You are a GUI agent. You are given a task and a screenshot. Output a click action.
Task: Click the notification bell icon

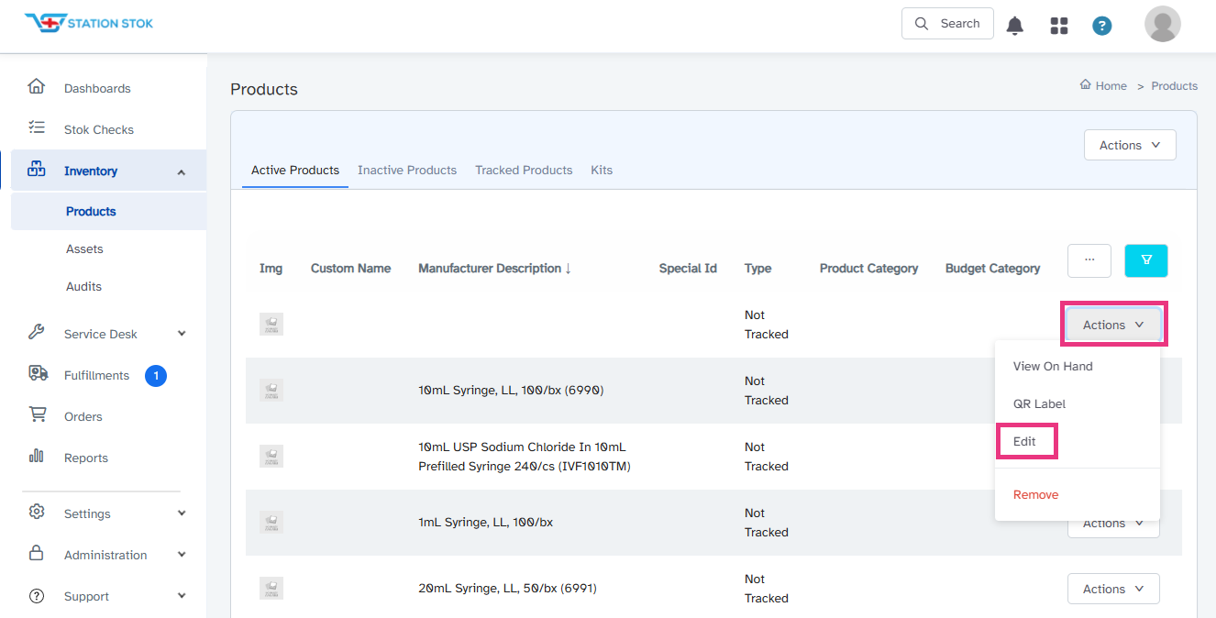point(1015,26)
